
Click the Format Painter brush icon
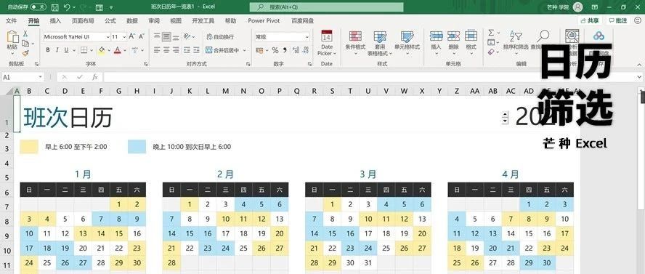click(x=25, y=53)
